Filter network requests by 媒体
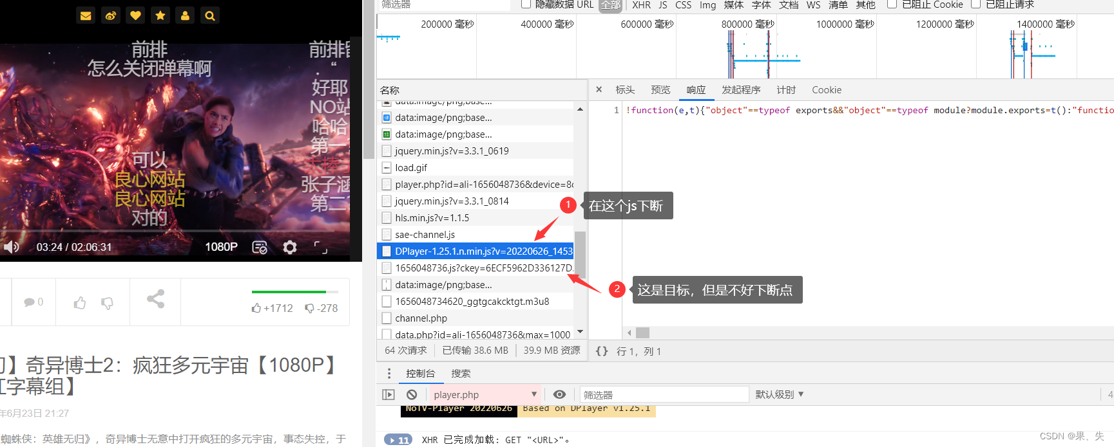The width and height of the screenshot is (1114, 447). click(734, 5)
